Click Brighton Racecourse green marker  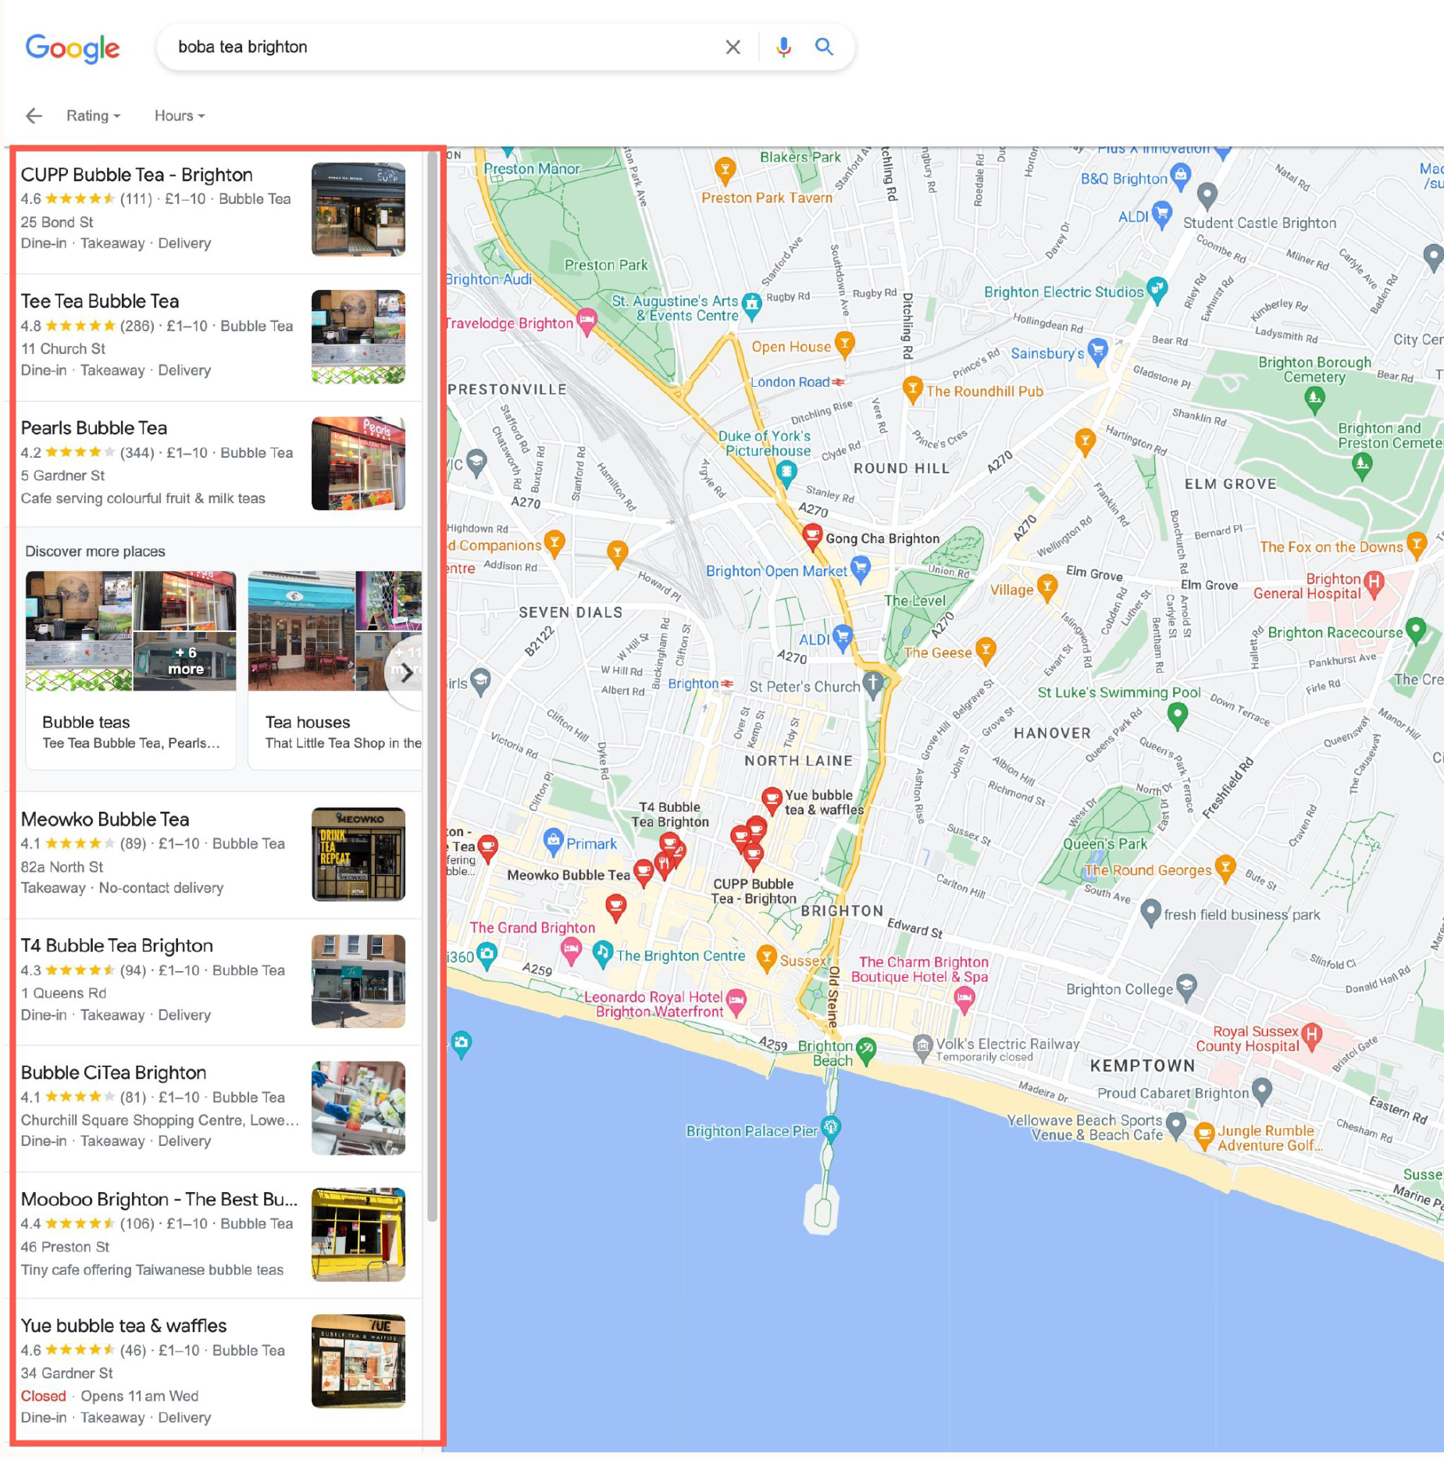click(1415, 629)
